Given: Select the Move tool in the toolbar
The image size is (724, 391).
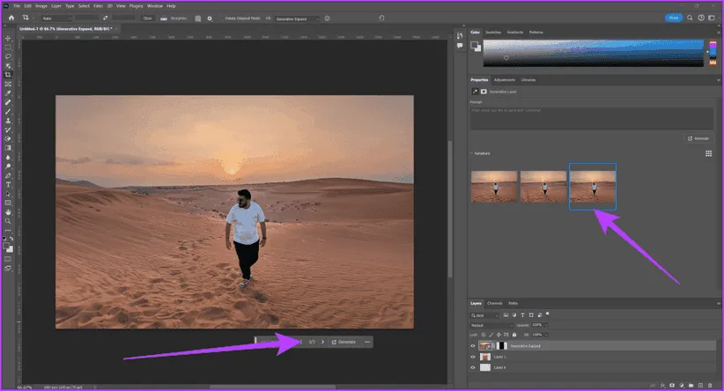Looking at the screenshot, I should tap(8, 39).
